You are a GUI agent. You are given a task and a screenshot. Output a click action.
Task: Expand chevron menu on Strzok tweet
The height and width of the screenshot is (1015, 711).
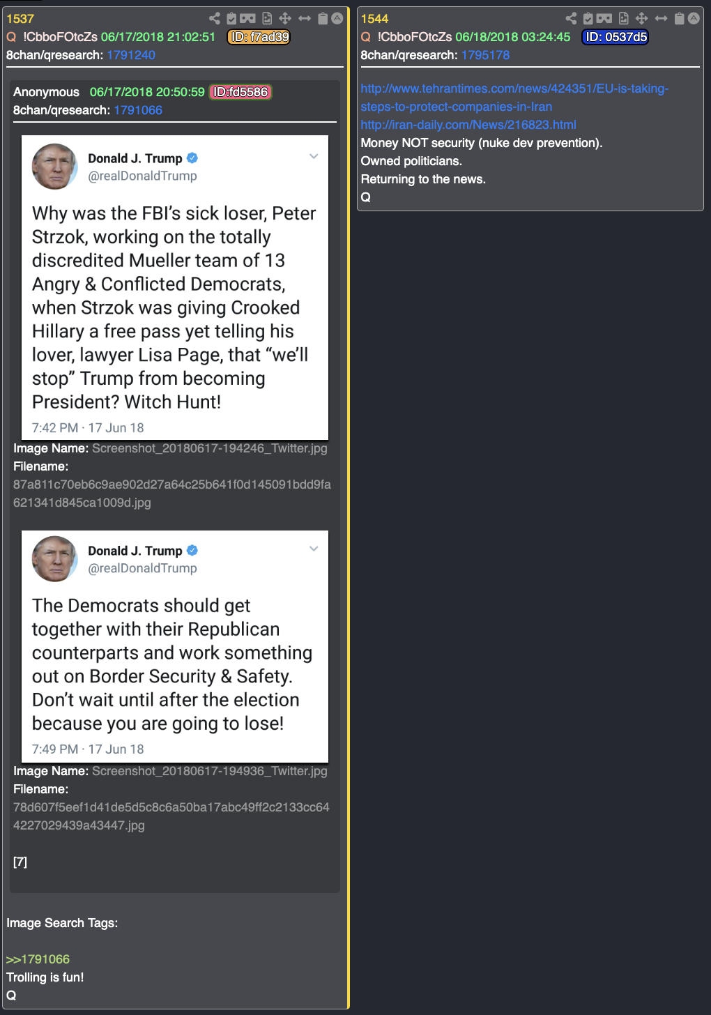[x=314, y=156]
